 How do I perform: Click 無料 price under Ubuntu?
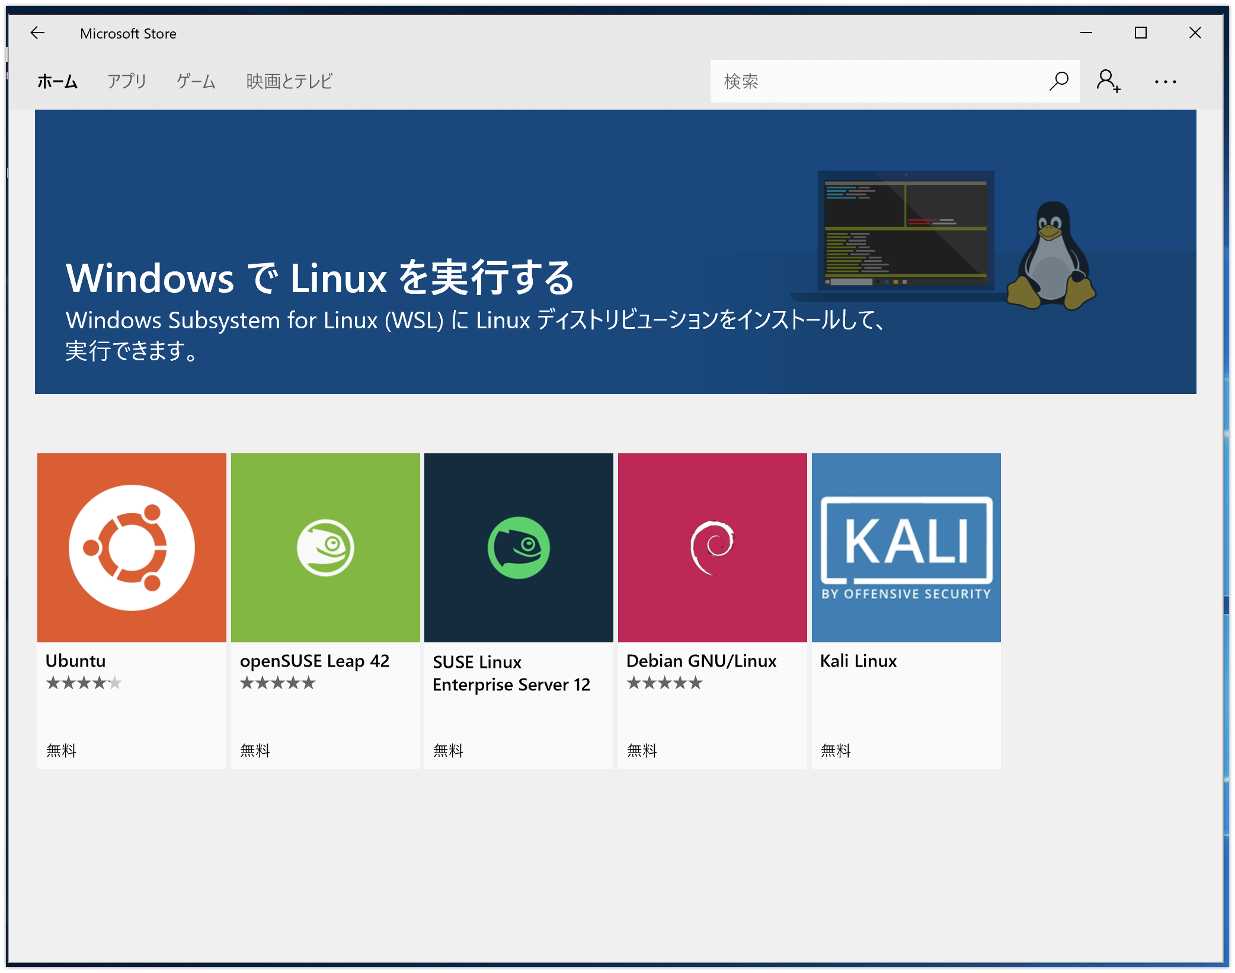62,751
